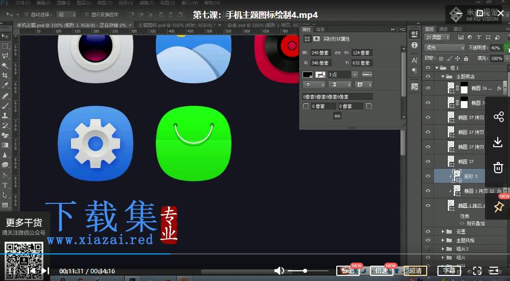The image size is (510, 281).
Task: Click the link width and height icon
Action: point(338,53)
